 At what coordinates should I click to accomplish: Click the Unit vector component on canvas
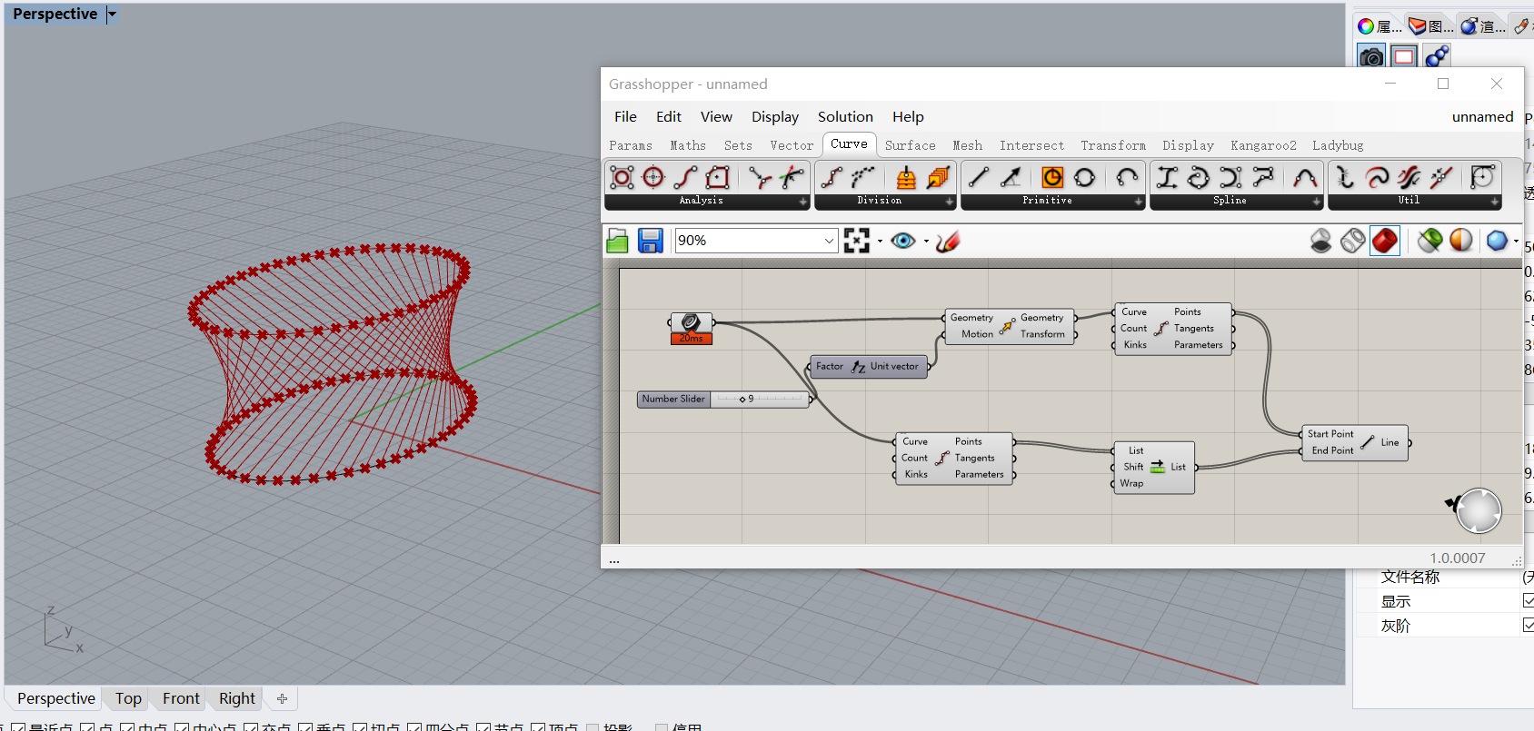tap(868, 367)
